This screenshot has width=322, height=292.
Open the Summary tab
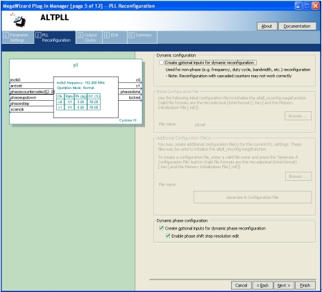(x=142, y=38)
